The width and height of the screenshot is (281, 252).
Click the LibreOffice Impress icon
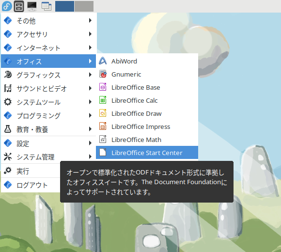(103, 126)
